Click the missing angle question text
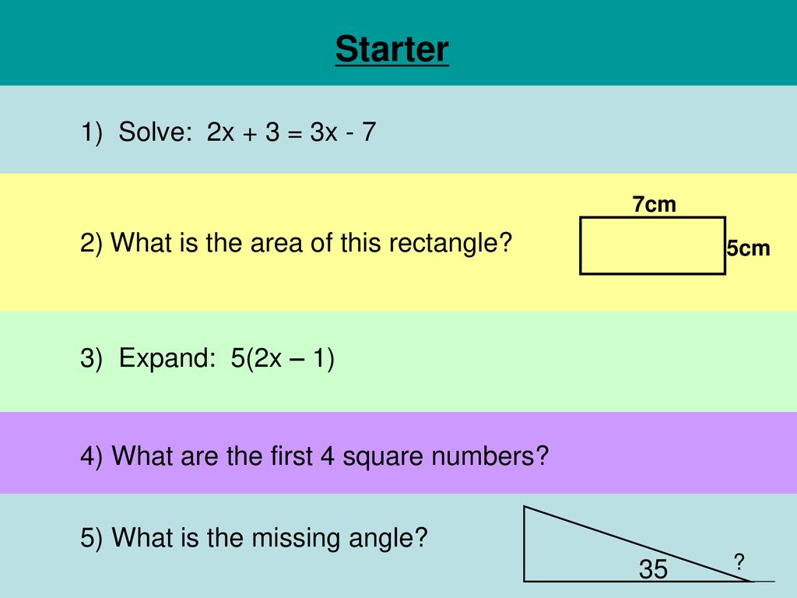The width and height of the screenshot is (797, 598). [254, 538]
